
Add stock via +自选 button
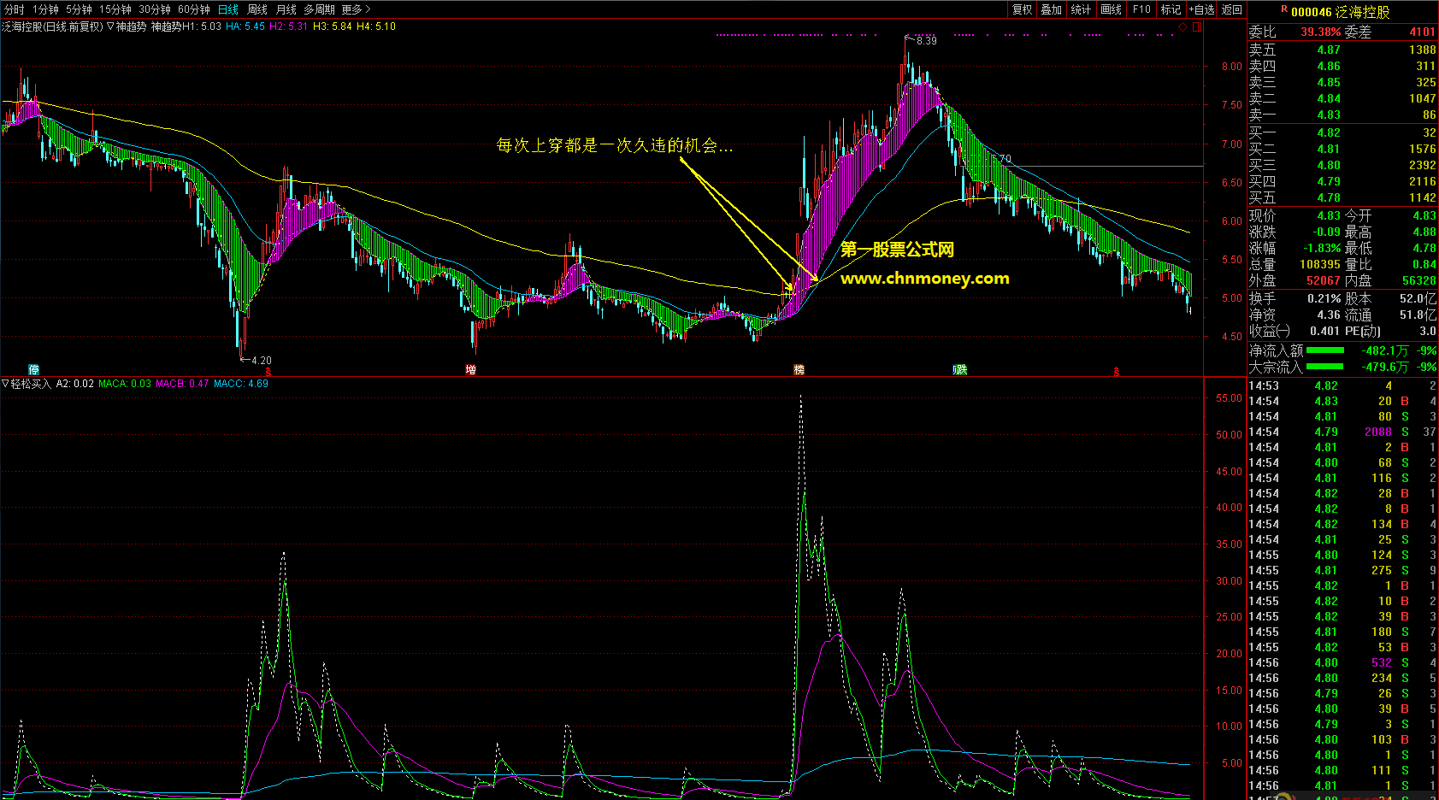(1201, 9)
